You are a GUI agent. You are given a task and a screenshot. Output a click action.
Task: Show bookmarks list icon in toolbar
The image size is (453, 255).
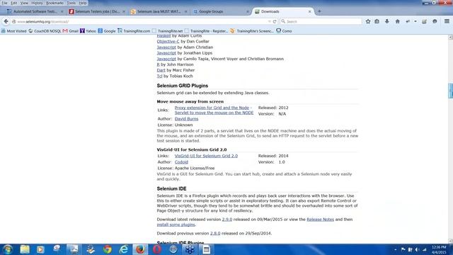377,21
